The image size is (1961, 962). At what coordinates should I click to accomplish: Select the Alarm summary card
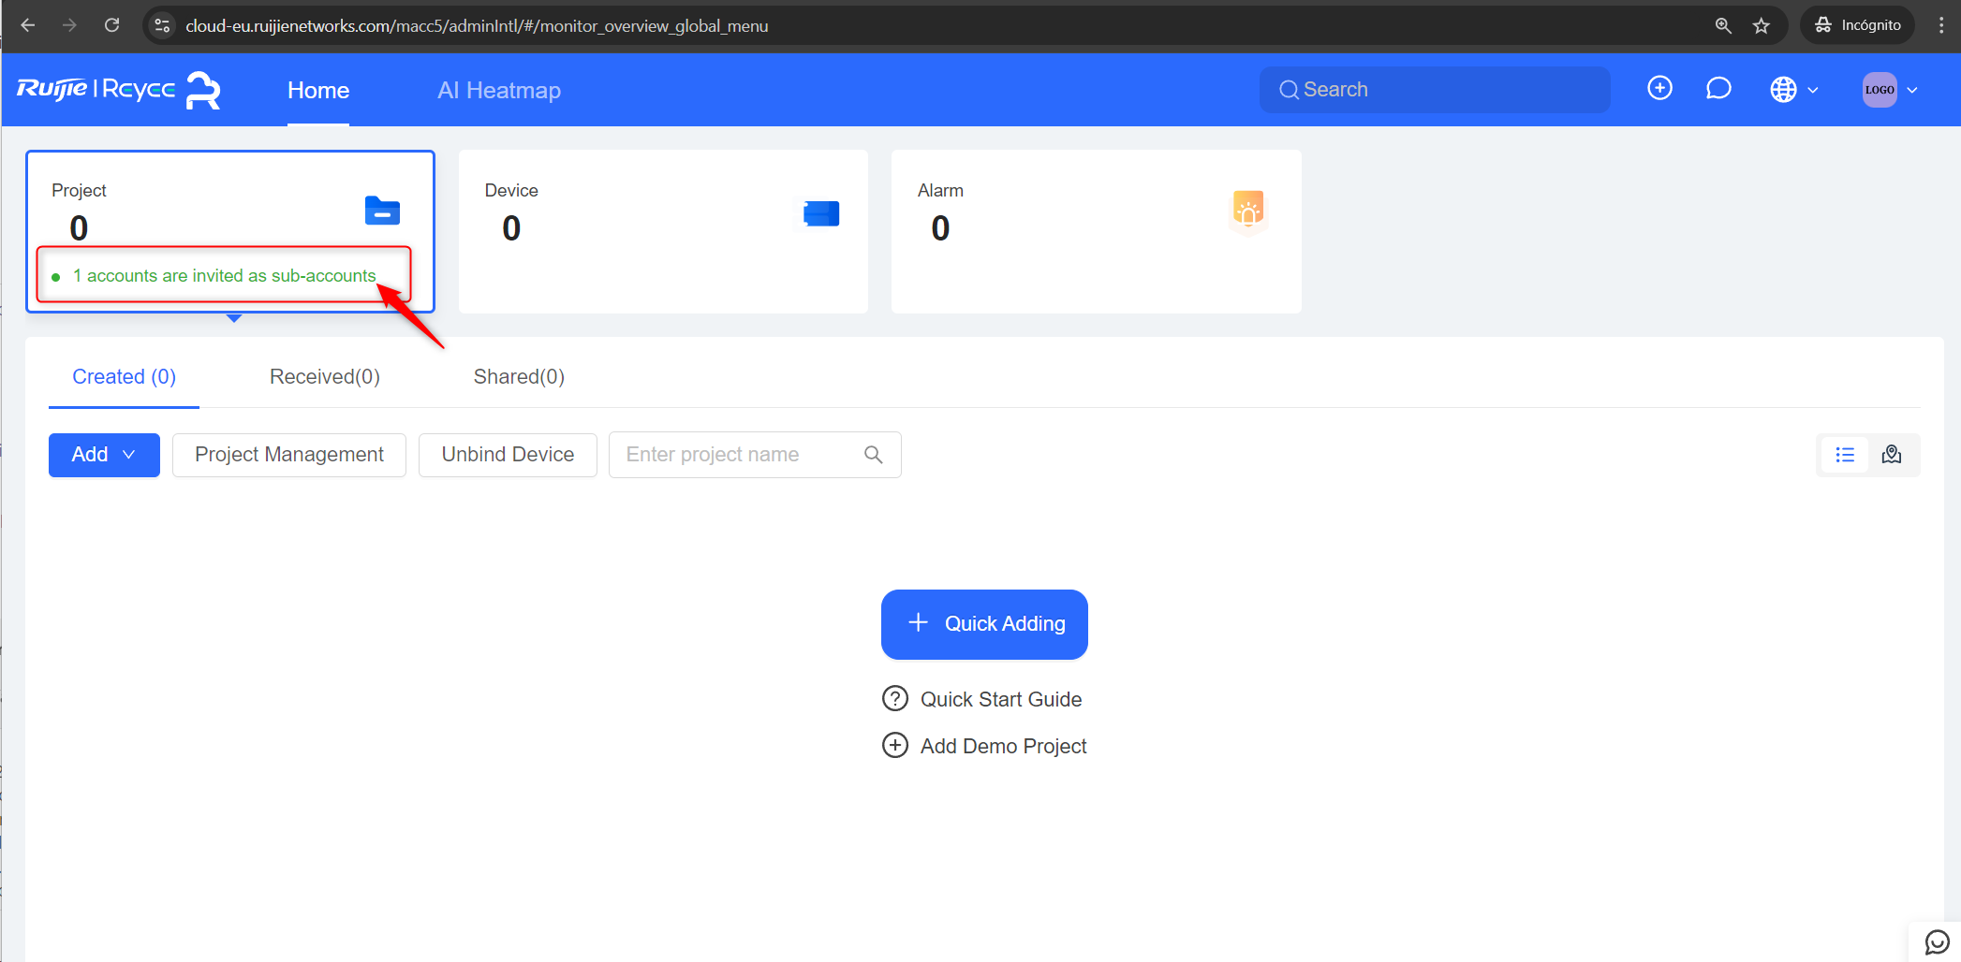click(1096, 231)
